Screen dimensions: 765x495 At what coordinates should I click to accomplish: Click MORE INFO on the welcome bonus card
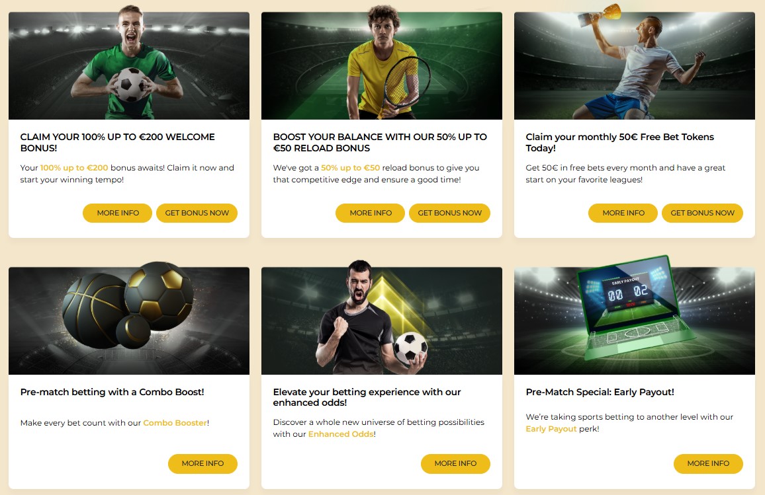[117, 213]
